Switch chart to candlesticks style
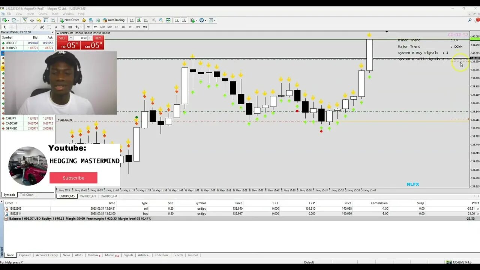Viewport: 480px width, 270px height. pyautogui.click(x=139, y=20)
